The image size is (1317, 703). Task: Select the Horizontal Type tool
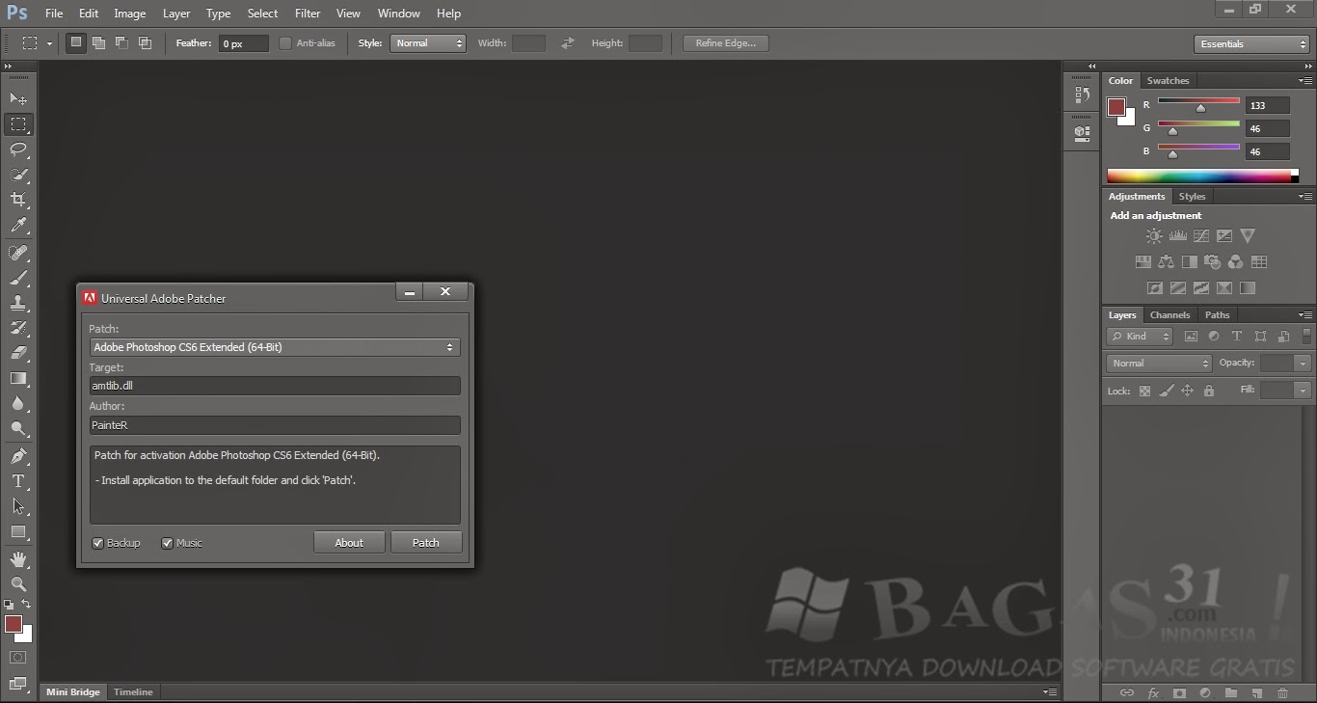click(x=18, y=481)
